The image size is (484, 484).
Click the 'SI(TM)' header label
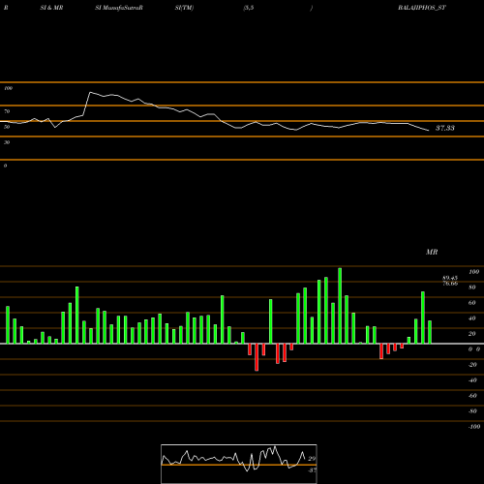(184, 8)
